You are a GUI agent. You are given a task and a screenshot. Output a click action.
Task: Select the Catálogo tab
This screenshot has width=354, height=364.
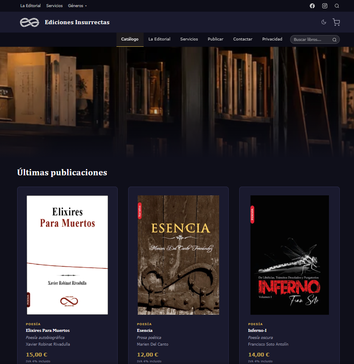pos(130,39)
